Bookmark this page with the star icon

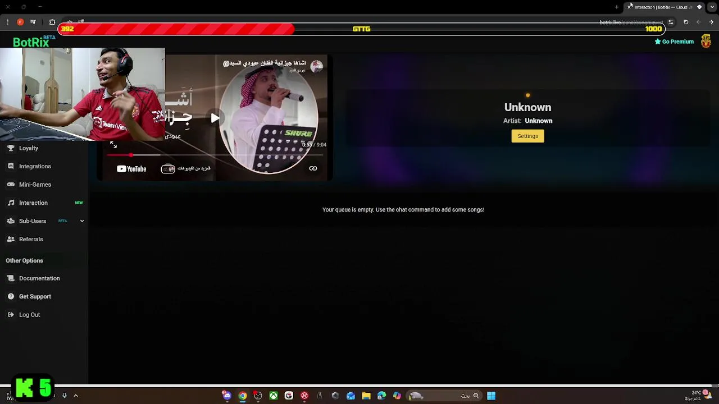70,22
